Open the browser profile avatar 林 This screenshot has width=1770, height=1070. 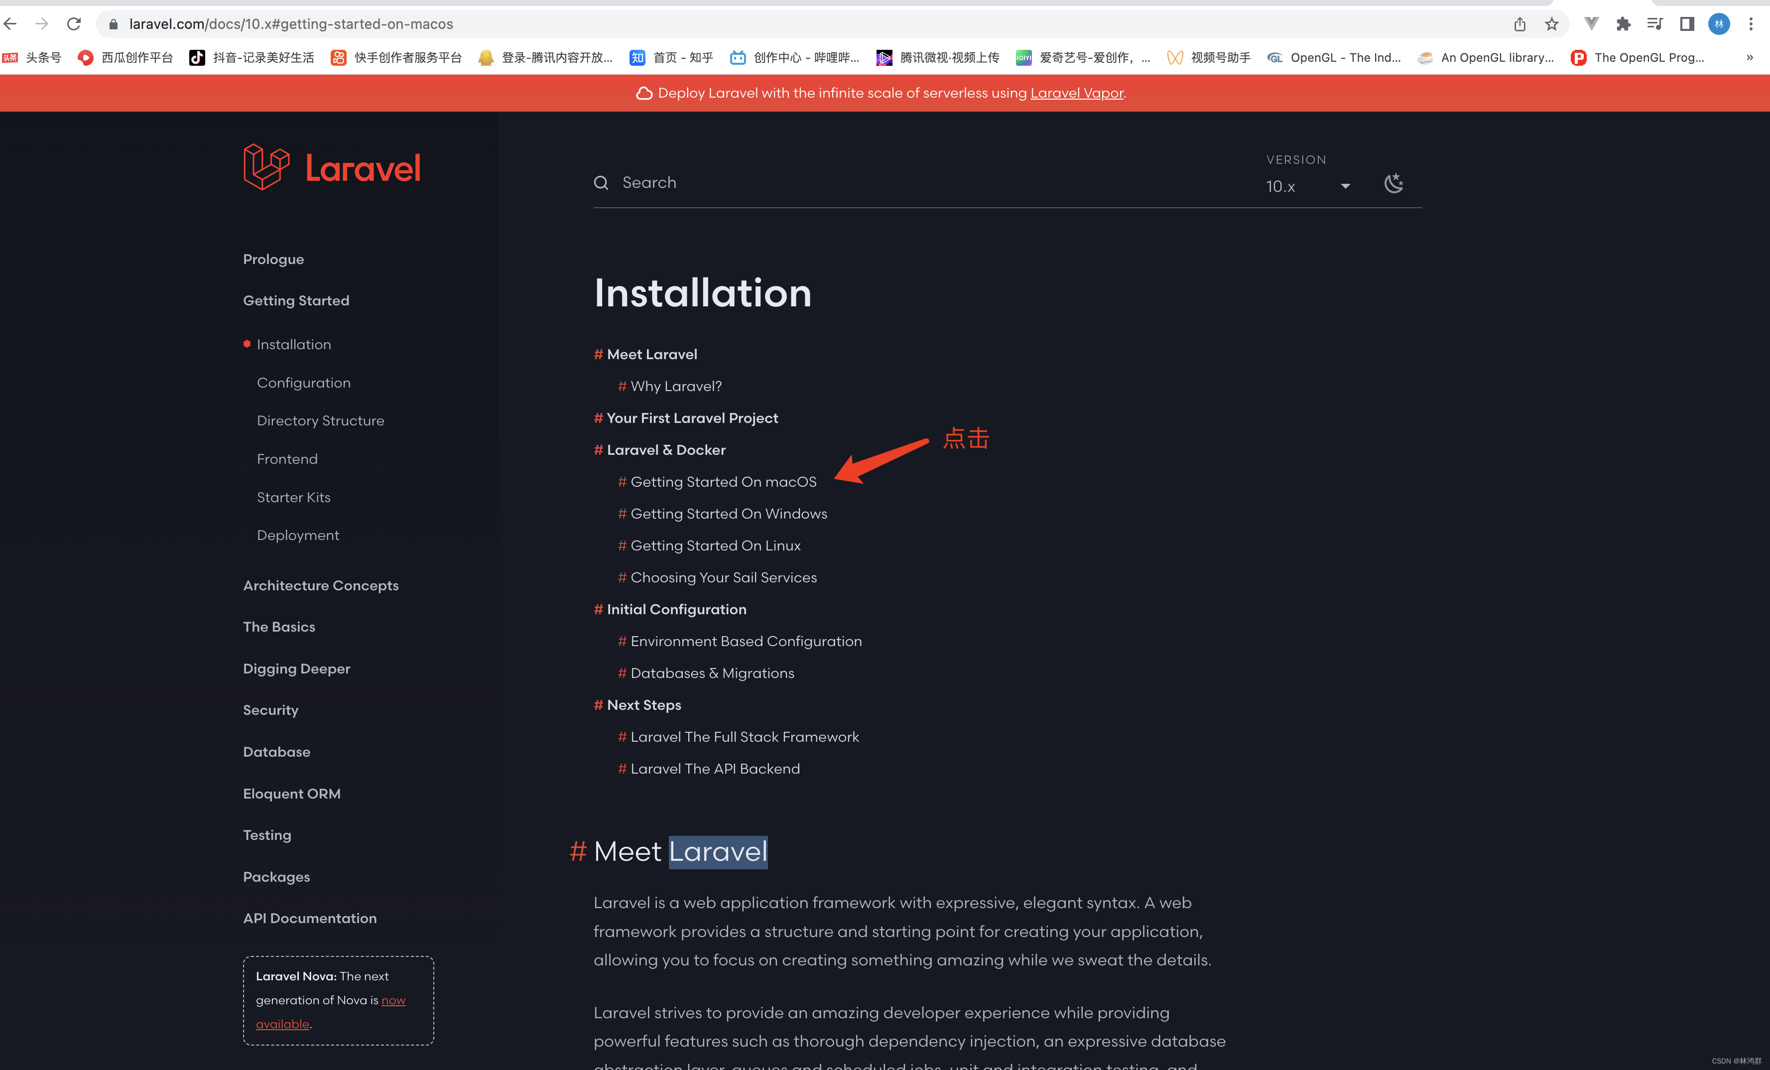pos(1719,24)
